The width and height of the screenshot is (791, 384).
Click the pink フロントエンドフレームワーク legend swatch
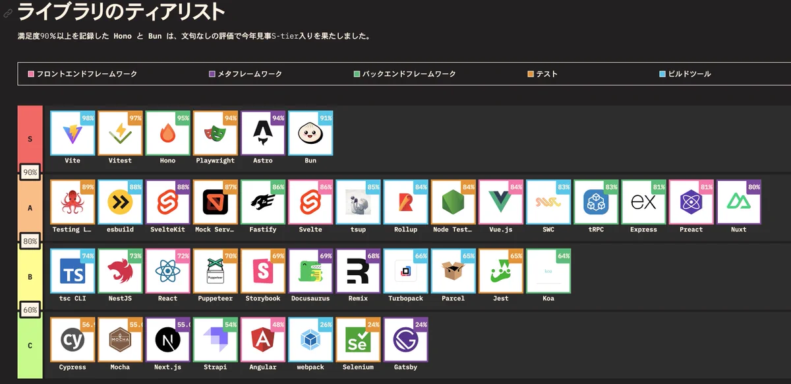(31, 74)
